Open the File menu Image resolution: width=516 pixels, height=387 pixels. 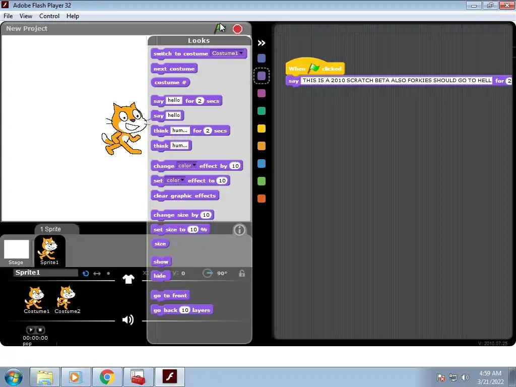tap(8, 16)
